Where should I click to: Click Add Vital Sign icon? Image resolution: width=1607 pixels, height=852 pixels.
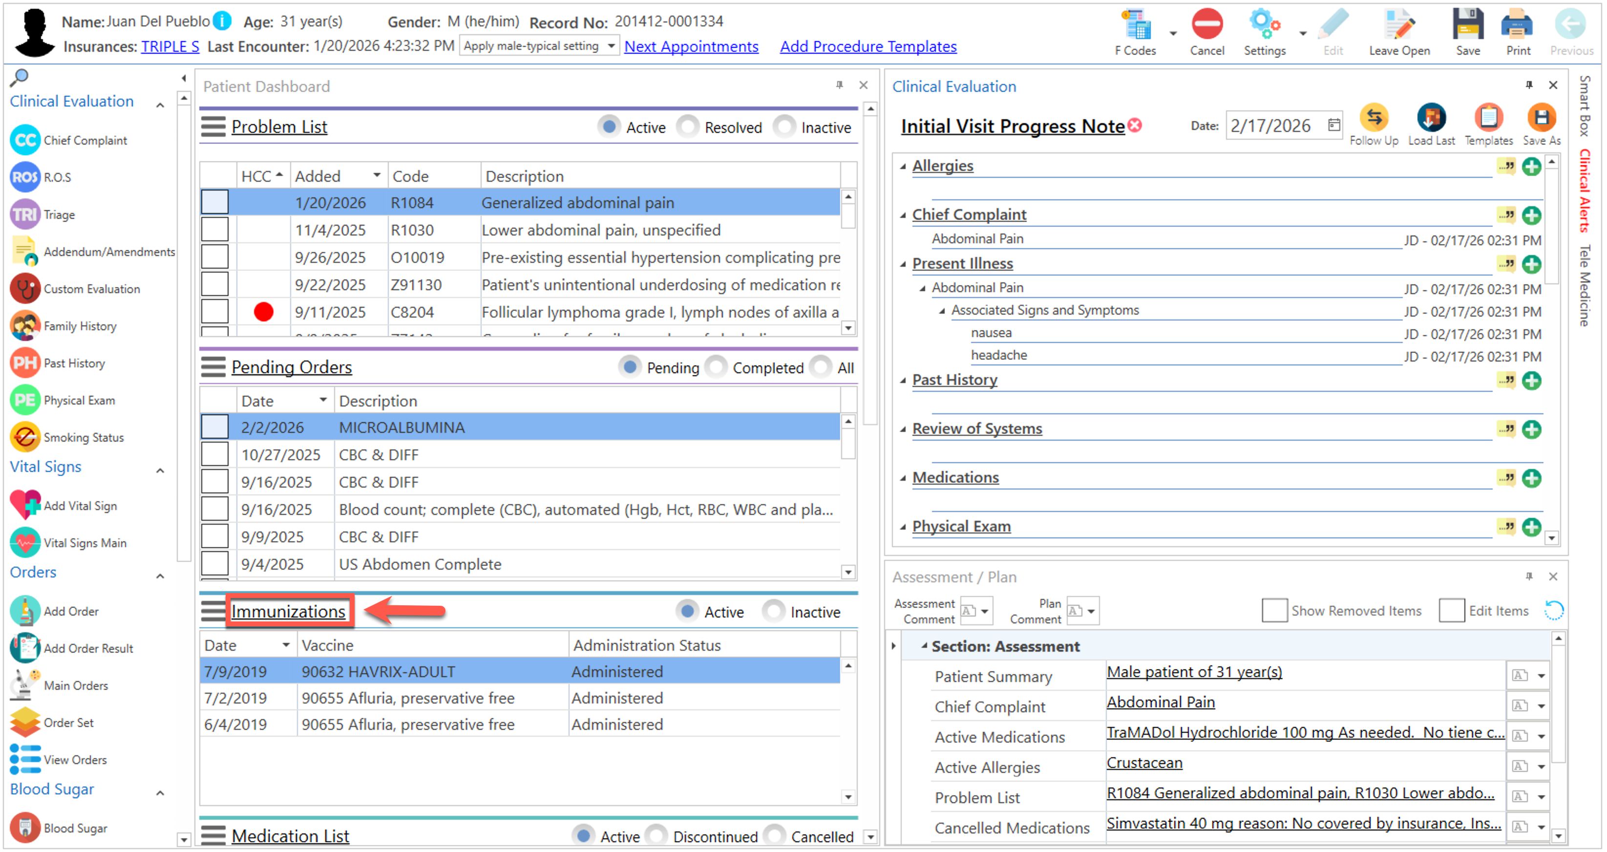[x=25, y=505]
